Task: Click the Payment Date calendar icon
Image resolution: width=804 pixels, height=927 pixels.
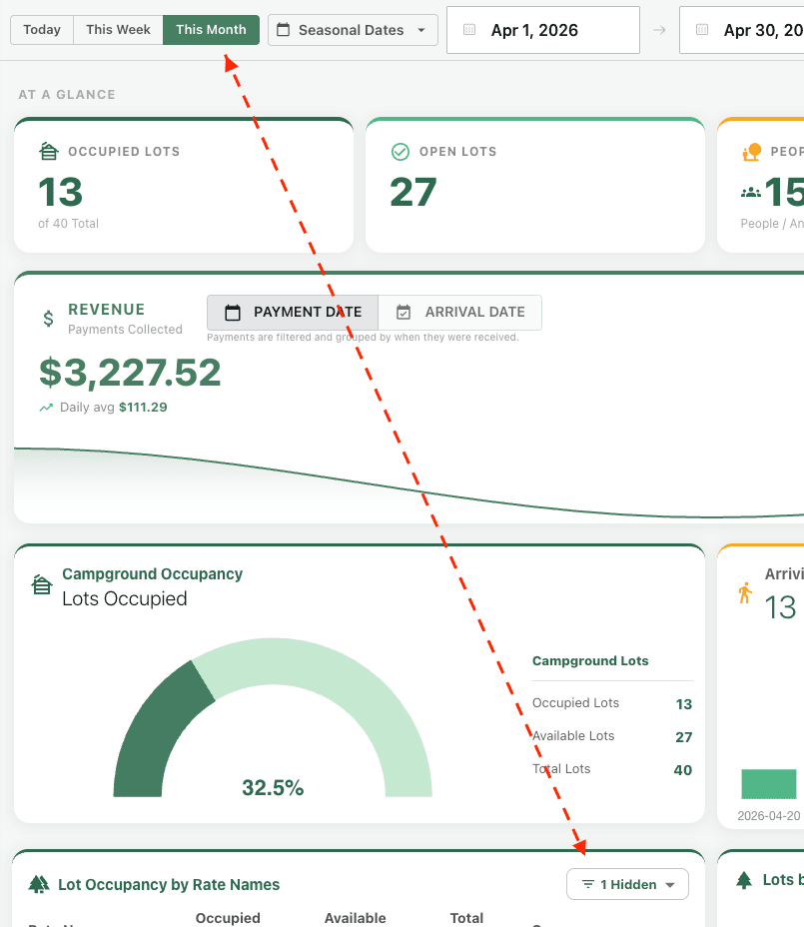Action: point(233,312)
